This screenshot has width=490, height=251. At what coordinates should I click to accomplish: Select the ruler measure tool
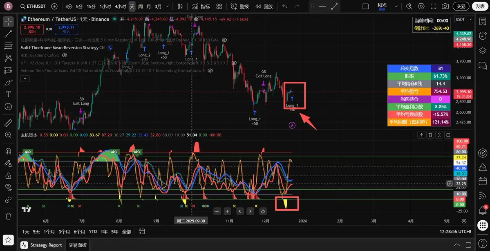pos(9,123)
